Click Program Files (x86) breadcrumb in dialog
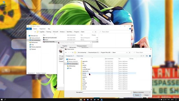Screen dimensions: 179x101 click(x=106, y=52)
